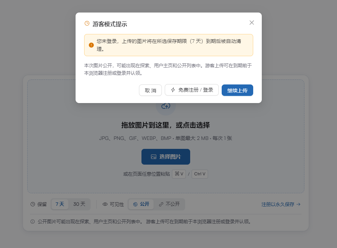The image size is (337, 248).
Task: Click the cloud upload icon
Action: [x=166, y=106]
